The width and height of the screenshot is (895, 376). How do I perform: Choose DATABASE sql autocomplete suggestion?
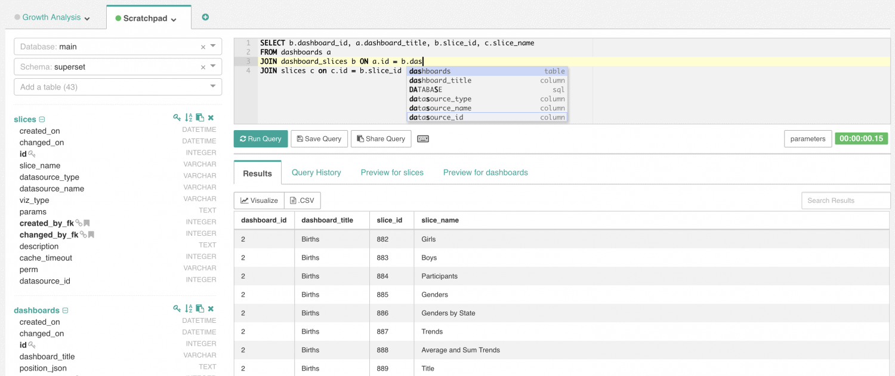click(x=487, y=90)
